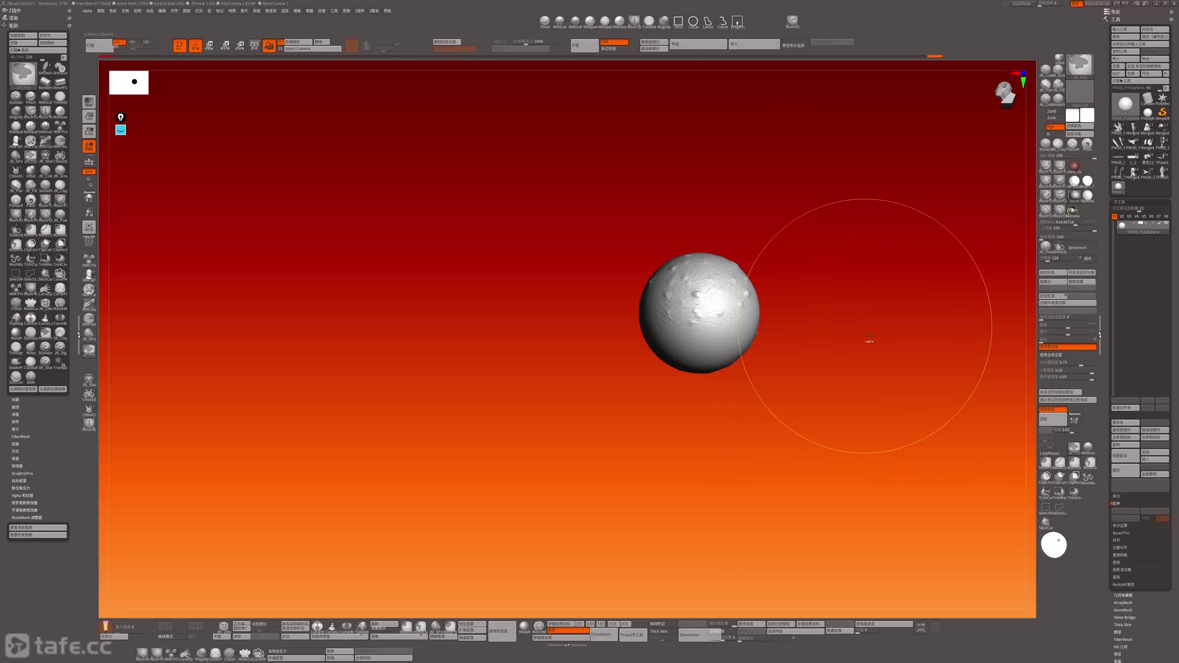Toggle the PM3D_PolySphere subtool eye
This screenshot has height=663, width=1179.
click(1167, 223)
